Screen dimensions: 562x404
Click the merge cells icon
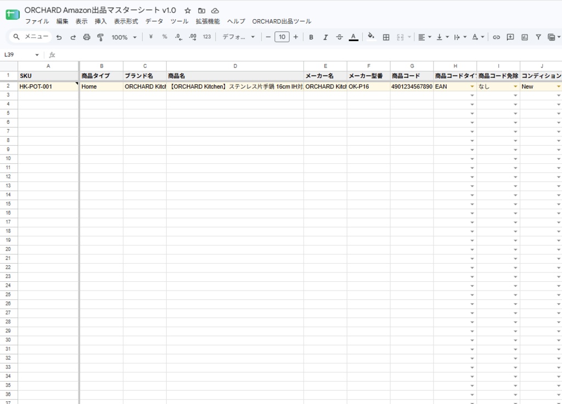pyautogui.click(x=400, y=37)
